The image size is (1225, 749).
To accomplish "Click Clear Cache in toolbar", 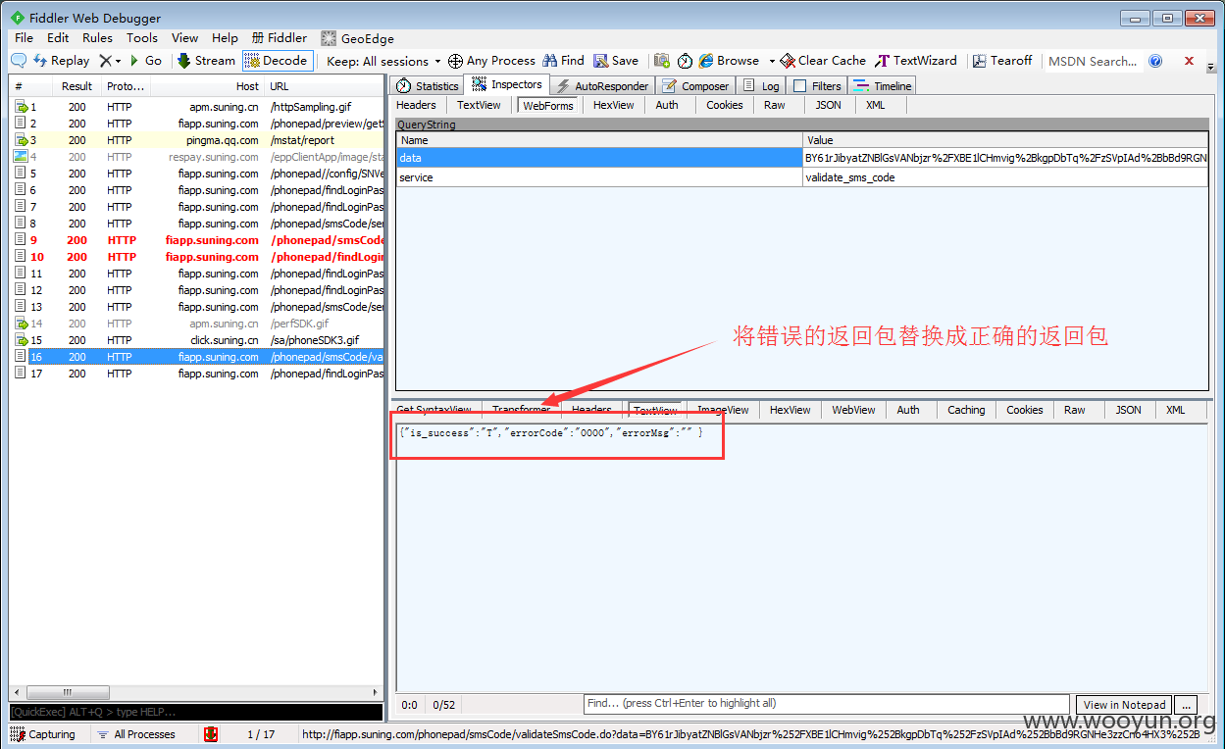I will pyautogui.click(x=823, y=61).
